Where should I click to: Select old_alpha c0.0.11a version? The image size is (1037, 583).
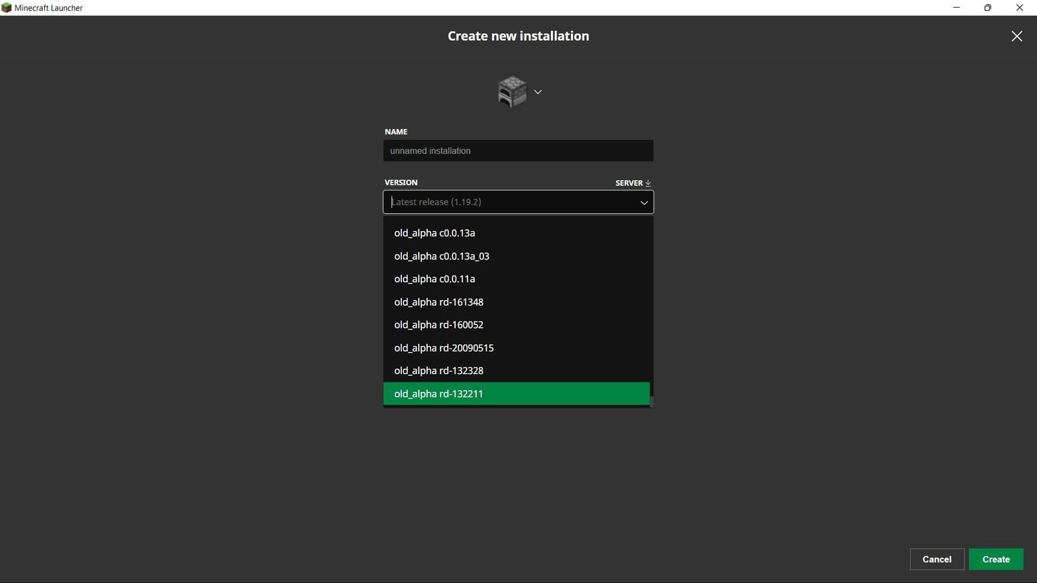point(434,279)
